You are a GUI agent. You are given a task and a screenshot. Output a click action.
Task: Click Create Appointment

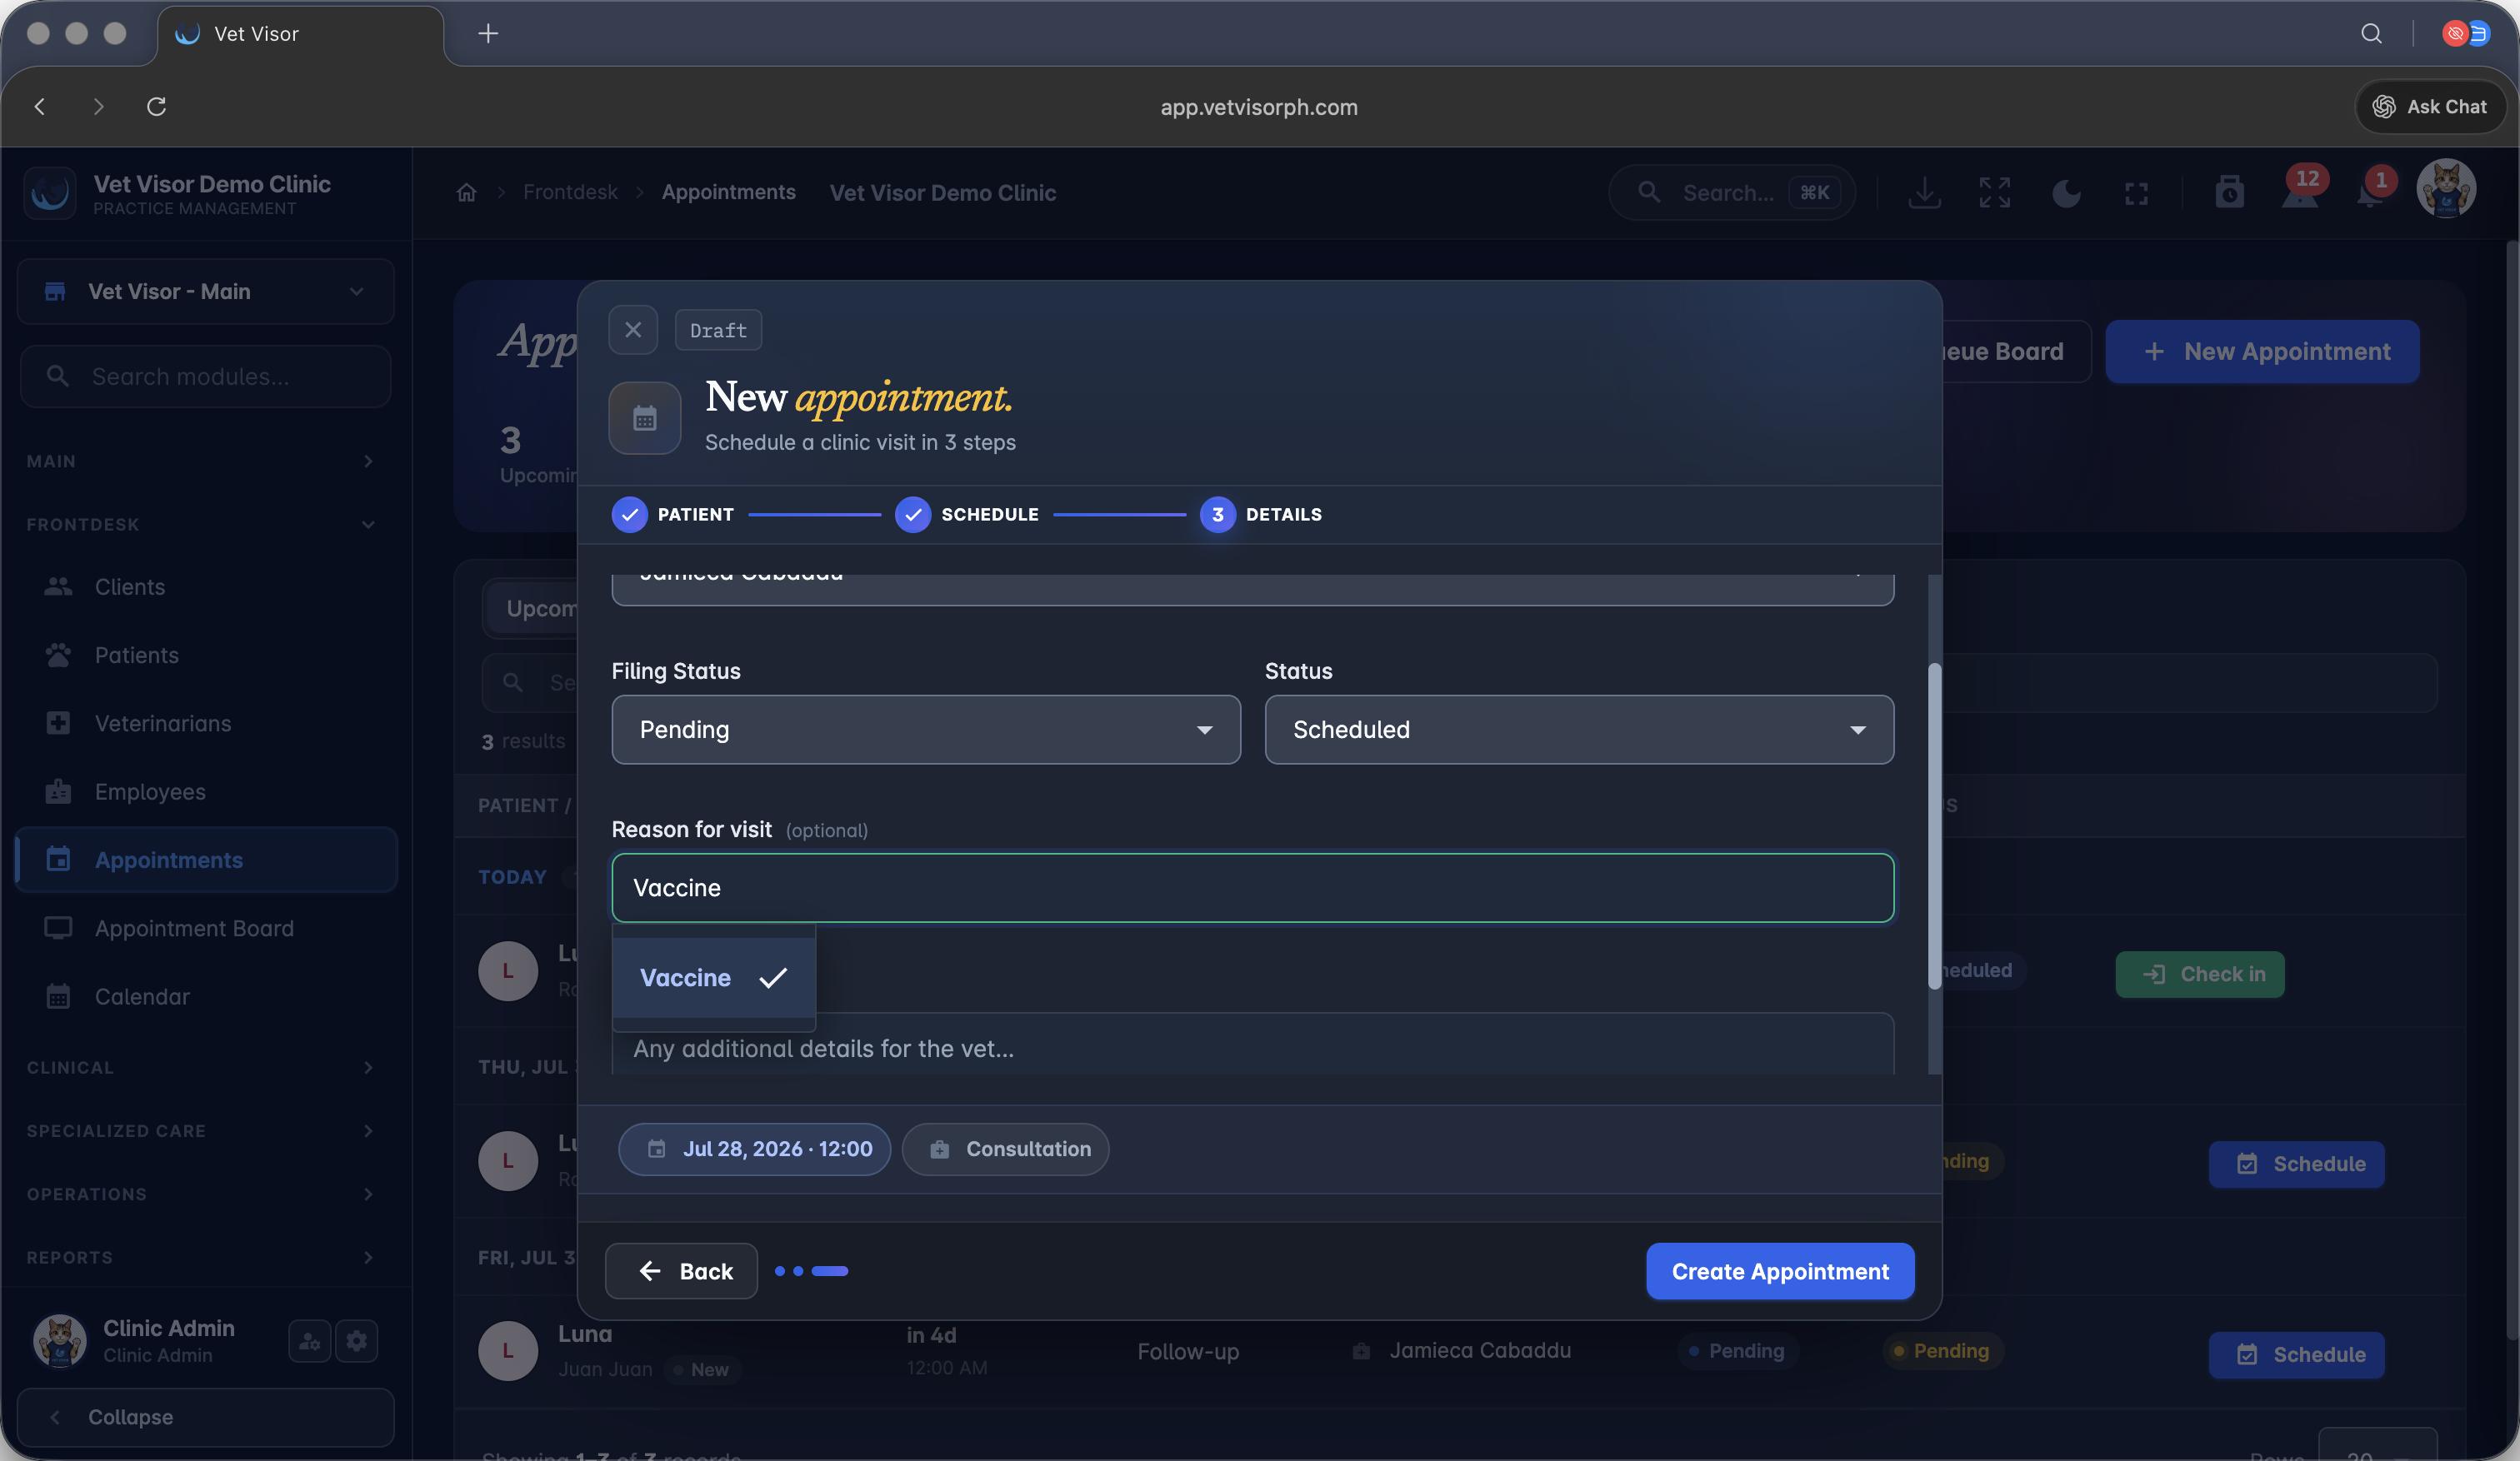point(1780,1271)
